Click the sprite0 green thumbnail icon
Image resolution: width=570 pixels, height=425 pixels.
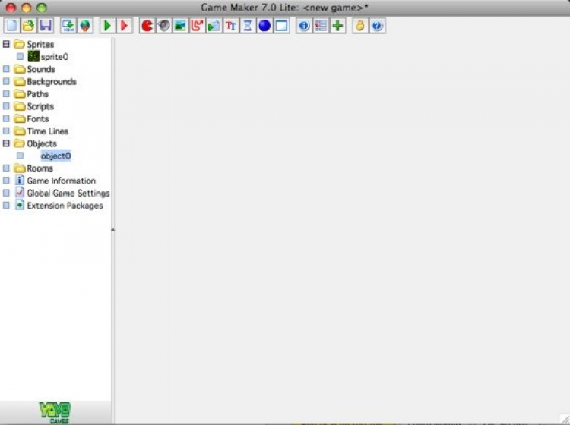(33, 56)
